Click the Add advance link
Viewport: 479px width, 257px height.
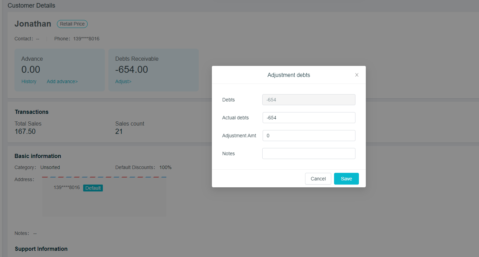62,81
